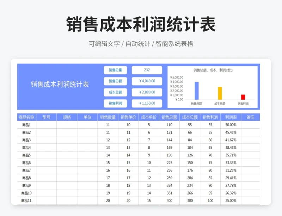Select the ¥2,889.00 value box

coord(147,92)
